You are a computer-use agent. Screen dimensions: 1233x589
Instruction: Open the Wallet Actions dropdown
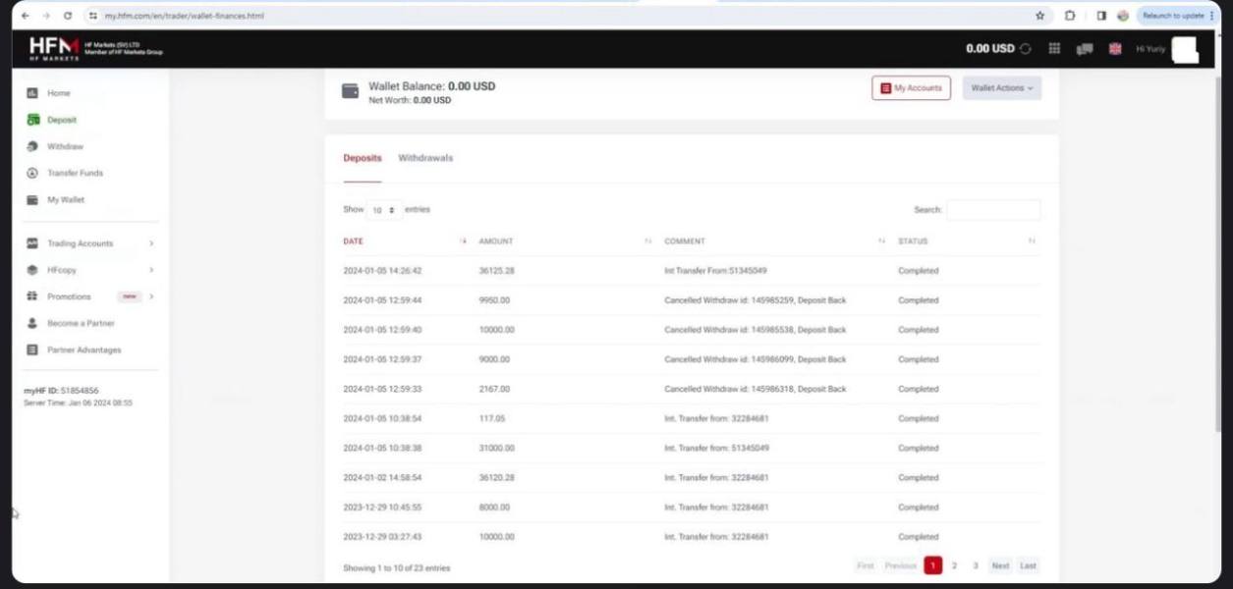click(1001, 88)
